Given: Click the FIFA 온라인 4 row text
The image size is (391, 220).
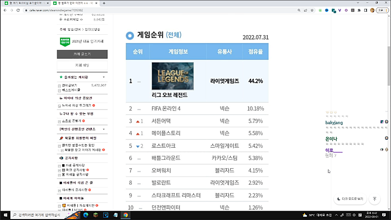Looking at the screenshot, I should pos(166,109).
